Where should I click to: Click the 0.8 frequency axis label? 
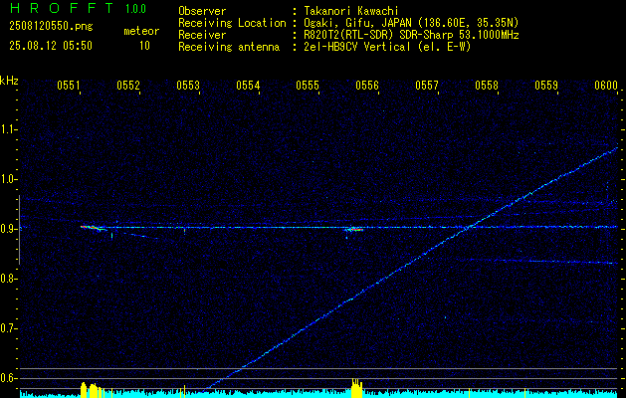tap(8, 279)
